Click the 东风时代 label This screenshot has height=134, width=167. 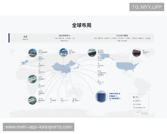point(41,72)
